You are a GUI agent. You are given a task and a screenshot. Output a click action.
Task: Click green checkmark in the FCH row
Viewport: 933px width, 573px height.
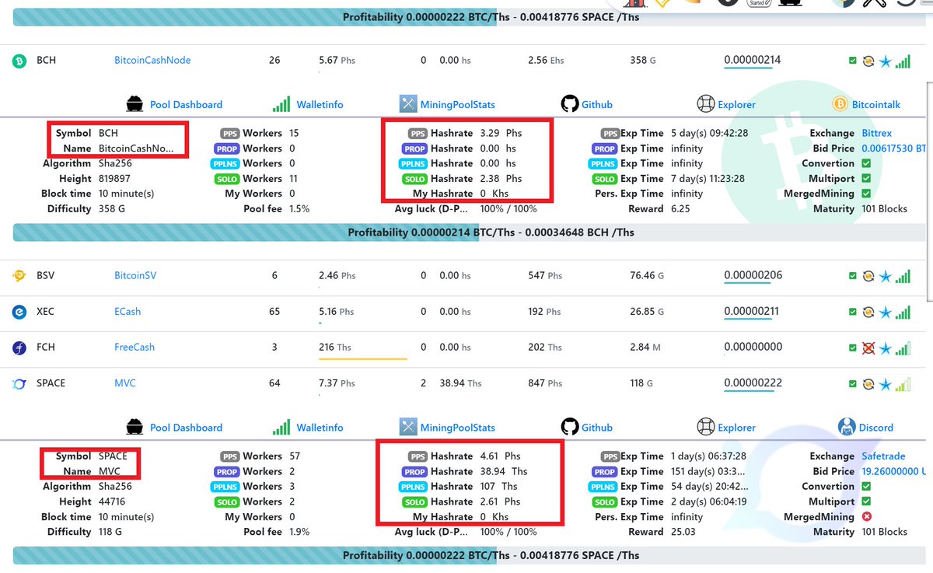point(853,348)
